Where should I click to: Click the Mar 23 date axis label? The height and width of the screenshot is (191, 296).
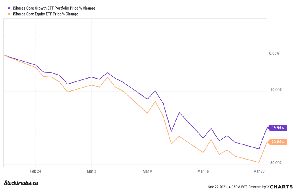coord(259,171)
